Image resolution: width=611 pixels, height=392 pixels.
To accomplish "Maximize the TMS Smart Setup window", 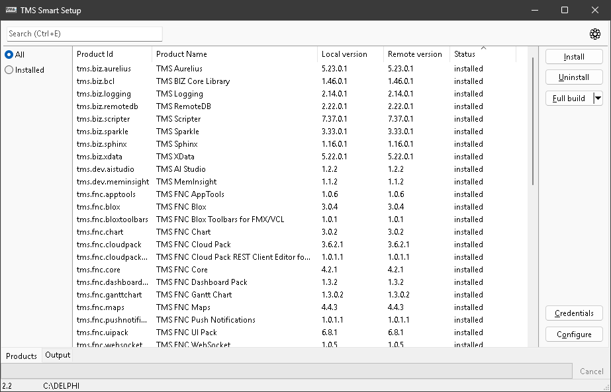I will [x=565, y=10].
